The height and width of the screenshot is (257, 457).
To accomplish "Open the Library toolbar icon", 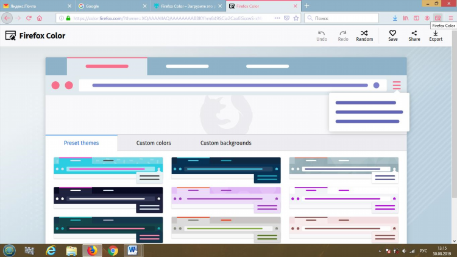I will point(406,18).
